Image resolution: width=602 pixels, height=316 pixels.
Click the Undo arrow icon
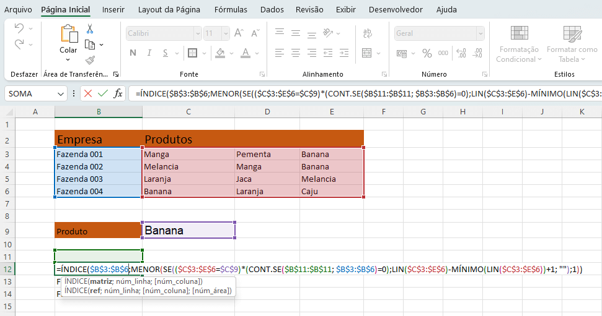click(19, 28)
